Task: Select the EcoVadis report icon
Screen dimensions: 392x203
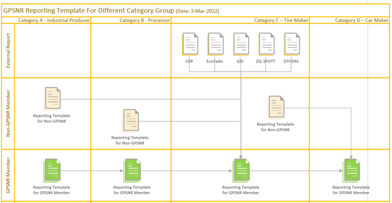Action: [x=215, y=44]
